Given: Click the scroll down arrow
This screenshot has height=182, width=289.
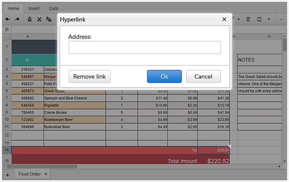Looking at the screenshot, I should [285, 161].
